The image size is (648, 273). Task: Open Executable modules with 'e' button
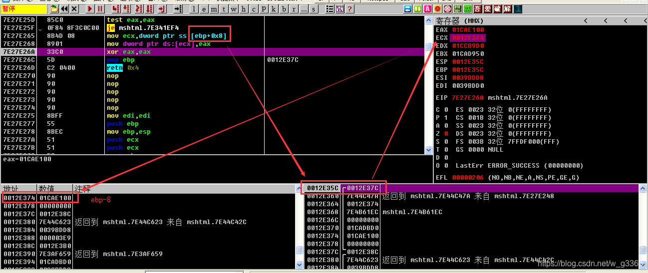[203, 9]
